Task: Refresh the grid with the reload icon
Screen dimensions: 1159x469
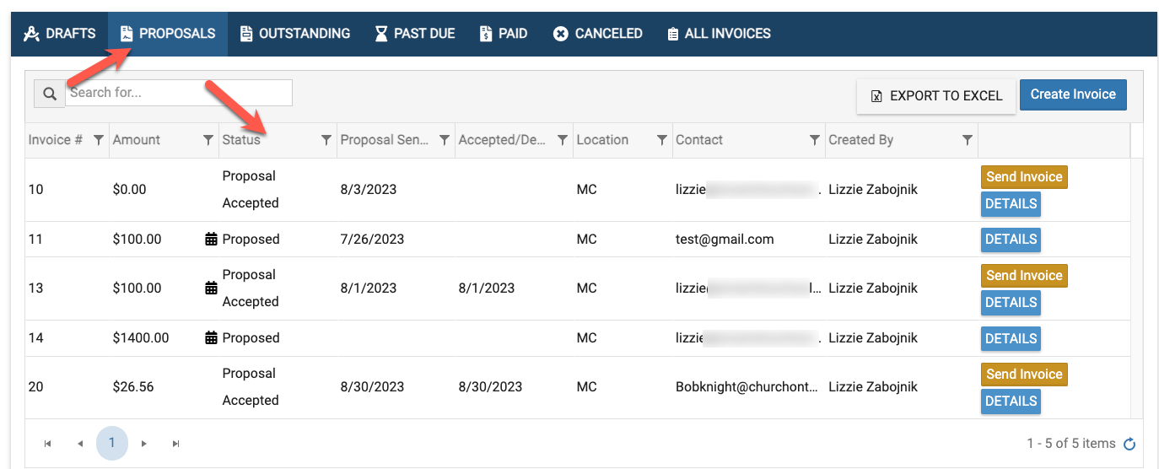Action: 1129,445
